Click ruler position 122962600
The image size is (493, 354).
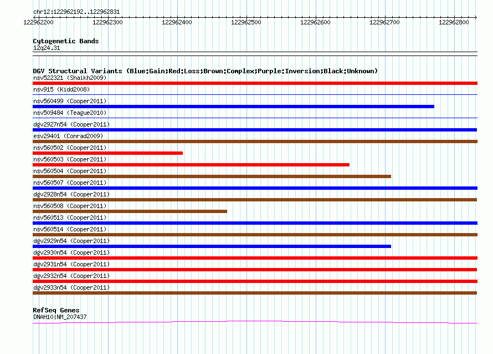[315, 22]
